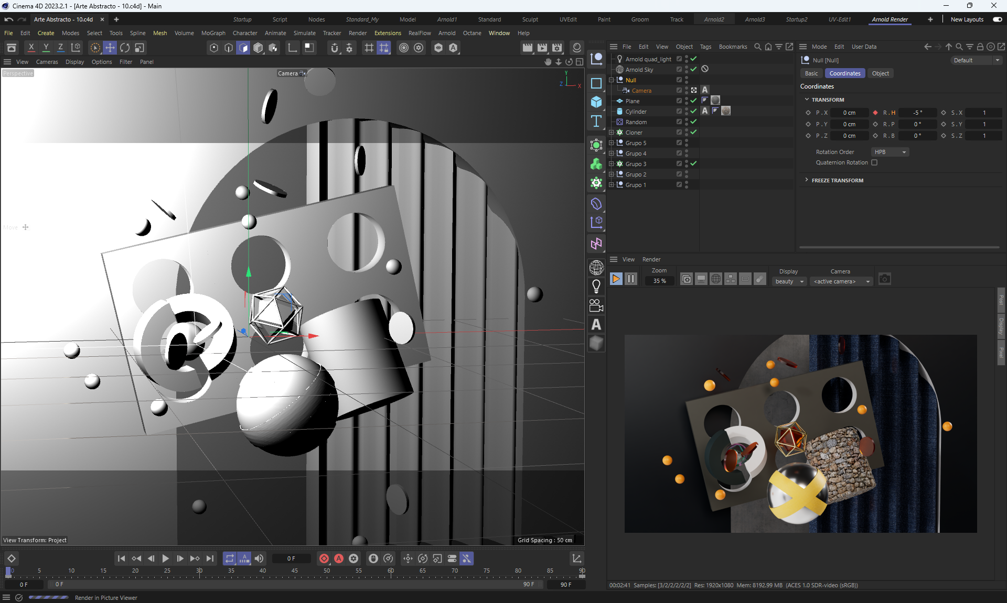The height and width of the screenshot is (603, 1007).
Task: Switch to the Object attribute tab
Action: pyautogui.click(x=880, y=73)
